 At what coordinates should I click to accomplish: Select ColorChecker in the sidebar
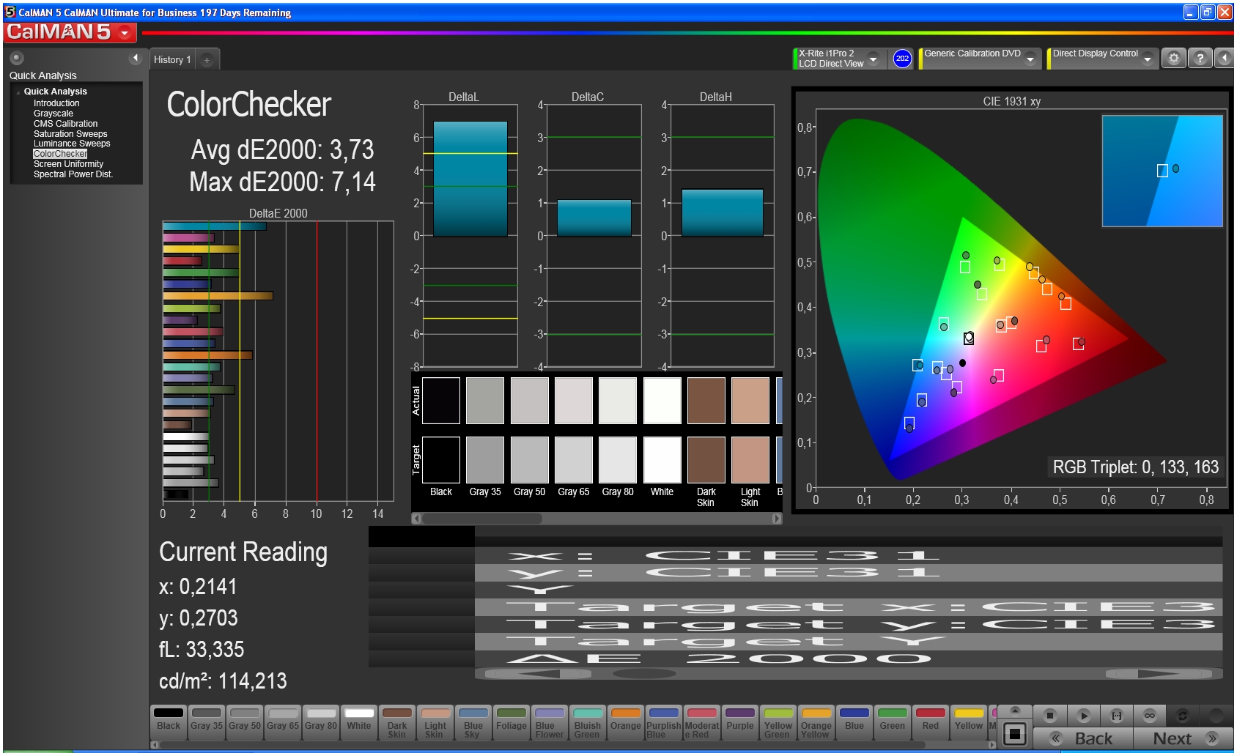tap(60, 154)
